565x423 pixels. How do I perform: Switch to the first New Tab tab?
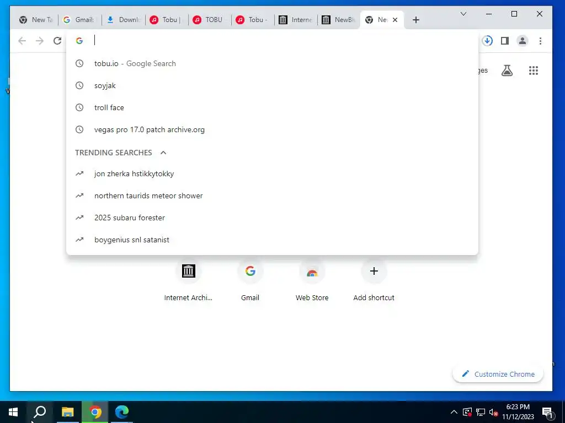coord(36,20)
